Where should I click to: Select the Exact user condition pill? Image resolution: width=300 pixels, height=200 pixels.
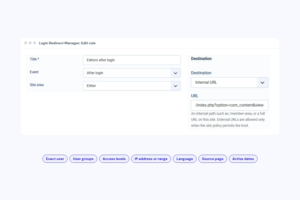click(55, 159)
